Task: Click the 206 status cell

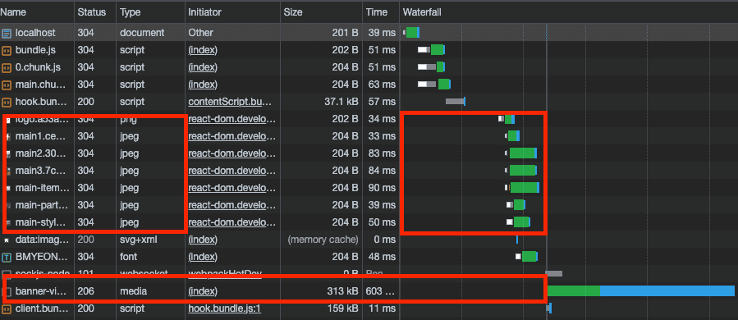Action: 85,292
